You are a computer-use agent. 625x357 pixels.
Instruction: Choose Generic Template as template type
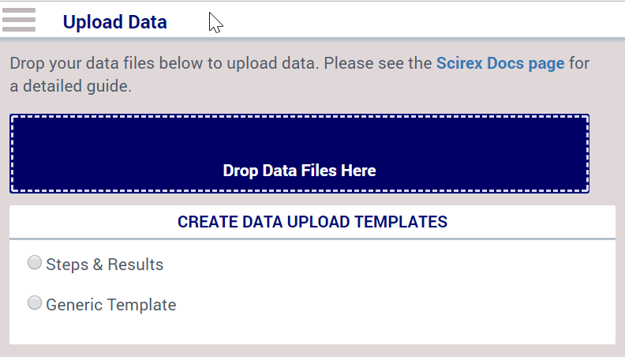[35, 303]
